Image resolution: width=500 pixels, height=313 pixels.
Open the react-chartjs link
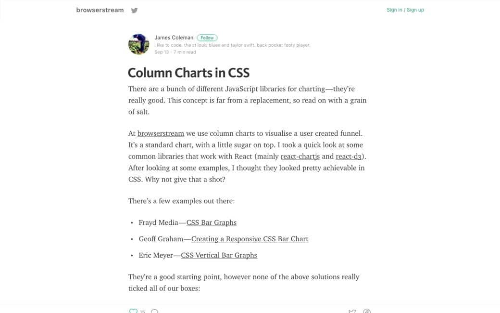pyautogui.click(x=300, y=156)
